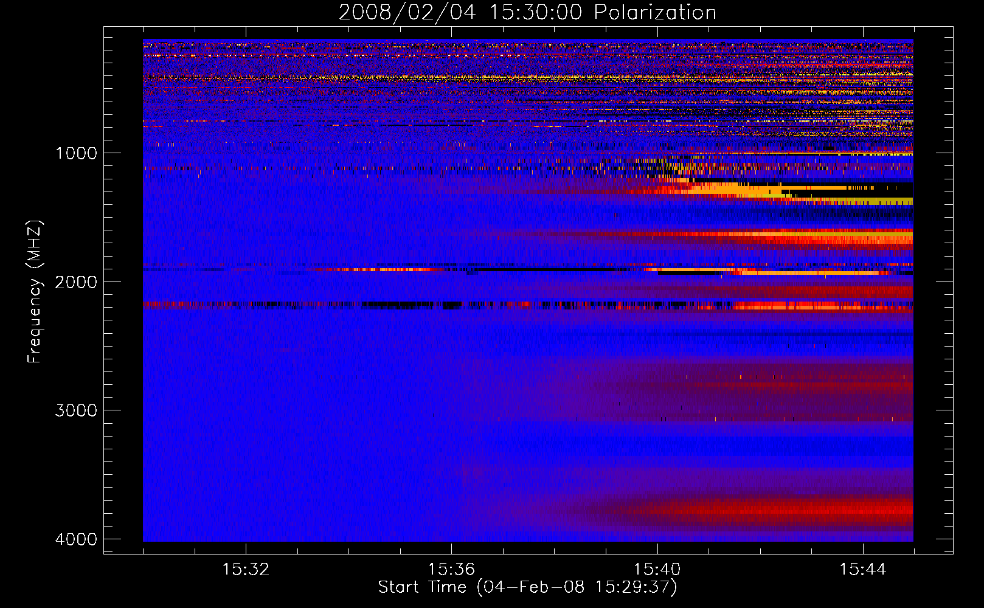Click the 1000 frequency tick label
Viewport: 984px width, 608px height.
(76, 153)
